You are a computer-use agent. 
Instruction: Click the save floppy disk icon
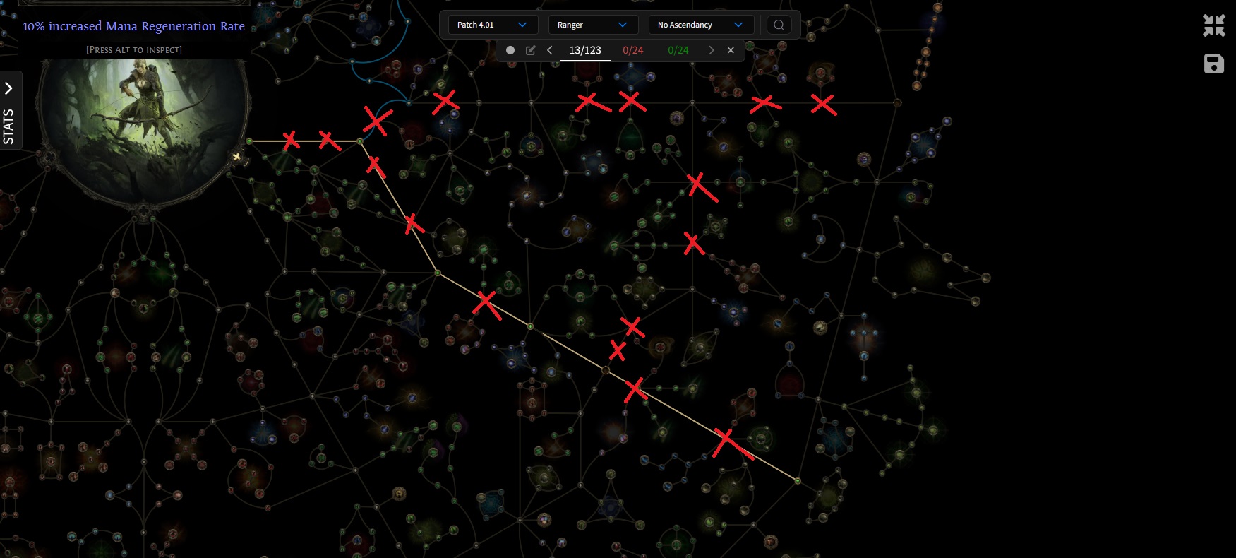1214,64
